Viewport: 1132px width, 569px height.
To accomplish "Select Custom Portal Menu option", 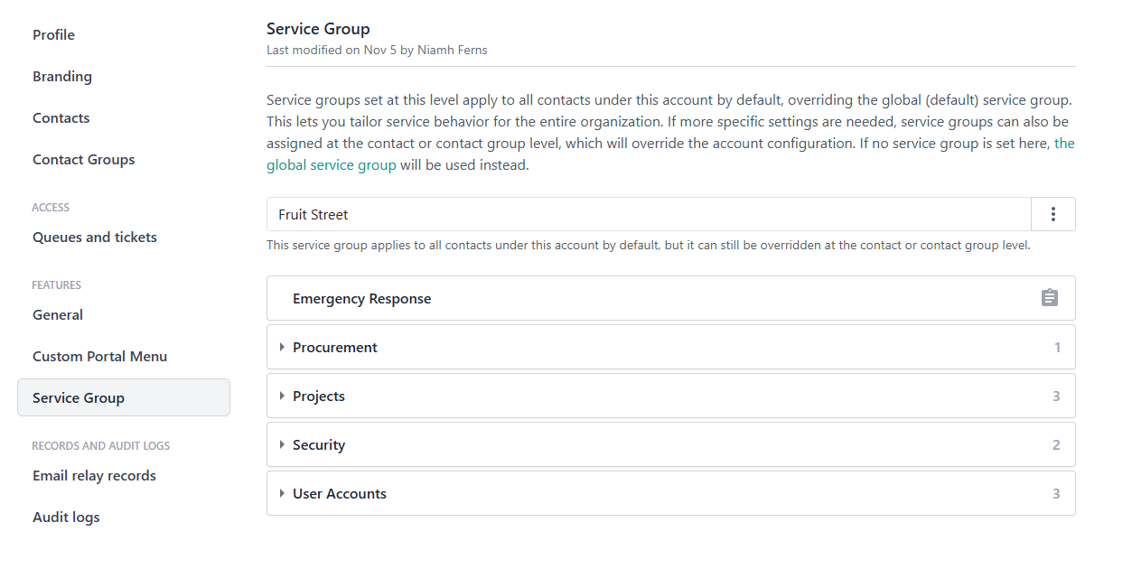I will pos(99,356).
